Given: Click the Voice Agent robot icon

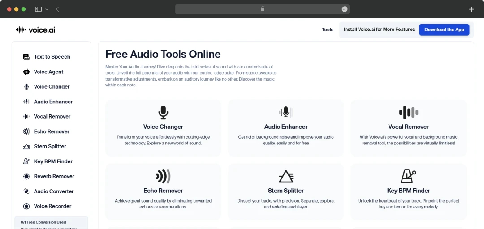Looking at the screenshot, I should [x=26, y=72].
